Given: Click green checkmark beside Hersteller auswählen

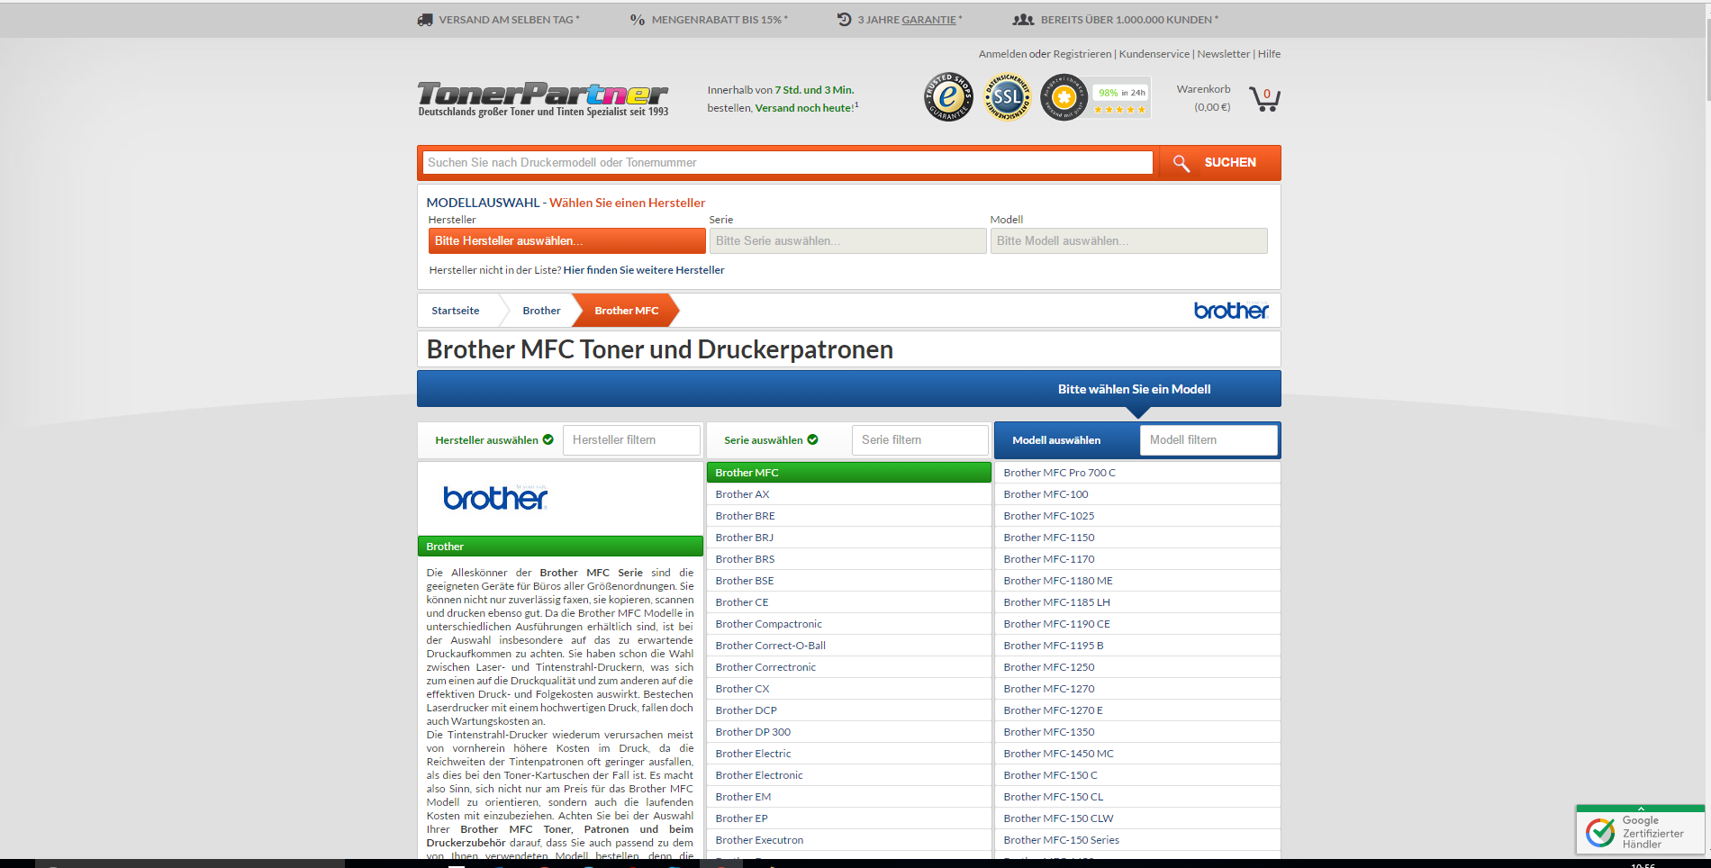Looking at the screenshot, I should point(548,440).
